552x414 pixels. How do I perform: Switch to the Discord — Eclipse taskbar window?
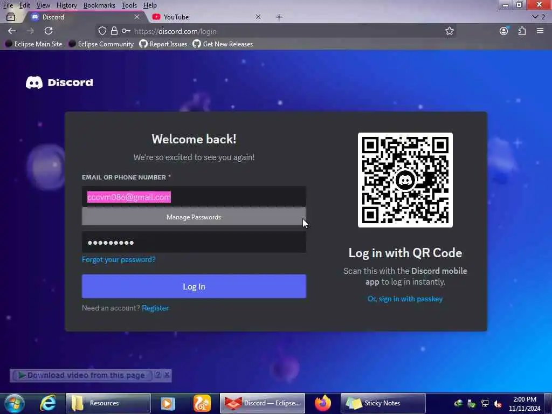coord(263,403)
